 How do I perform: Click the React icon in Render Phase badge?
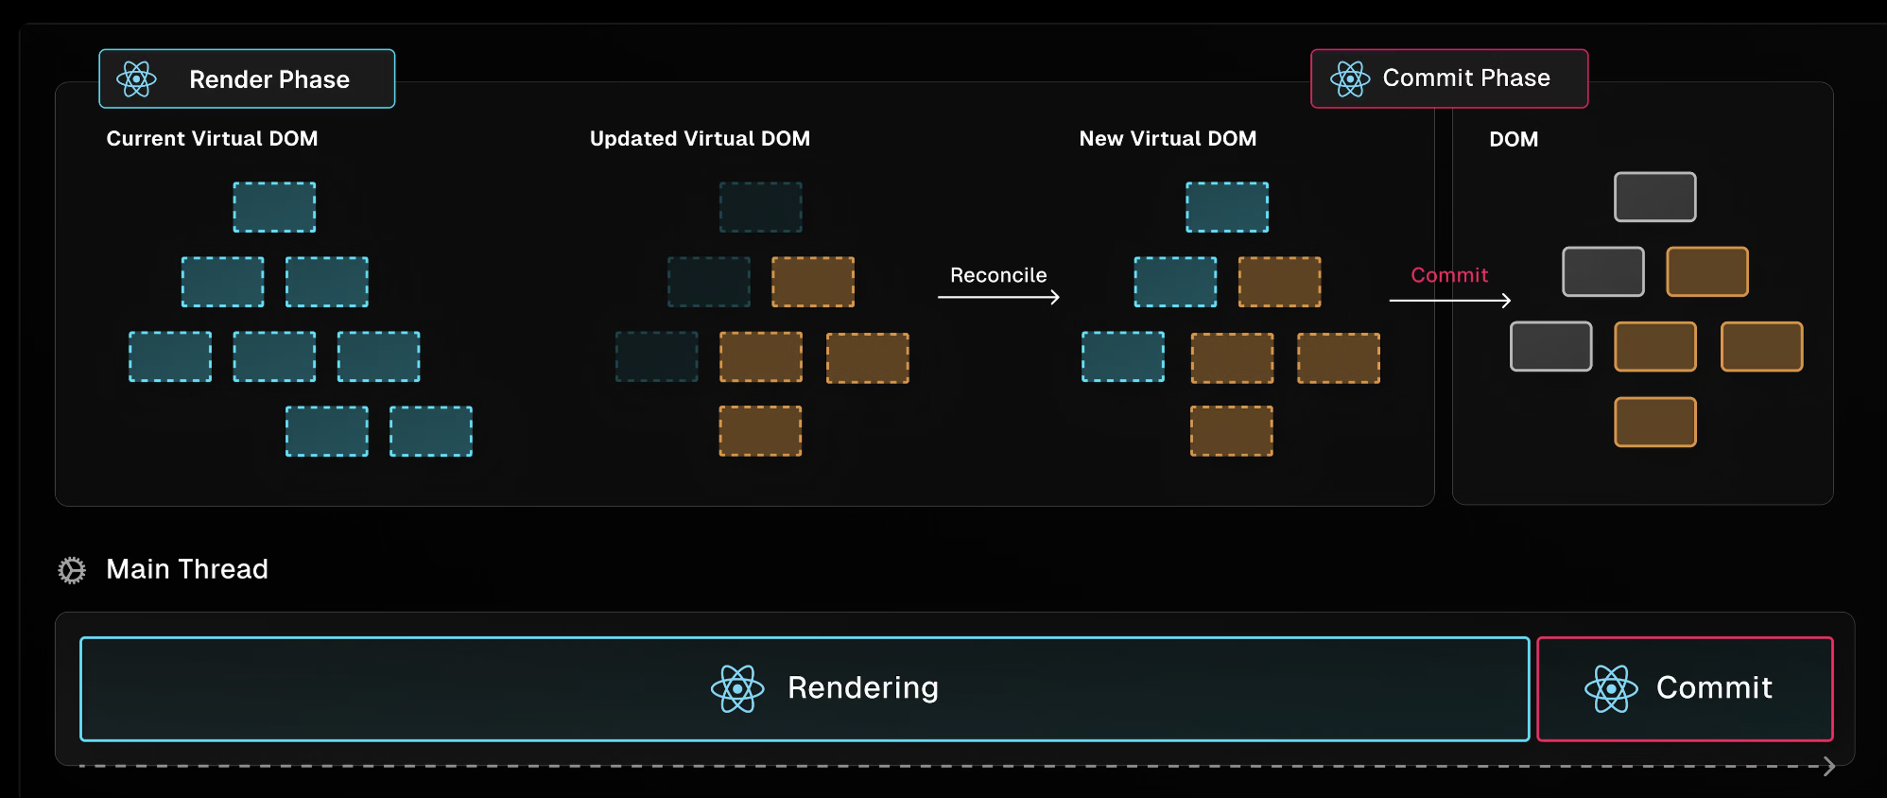(136, 79)
